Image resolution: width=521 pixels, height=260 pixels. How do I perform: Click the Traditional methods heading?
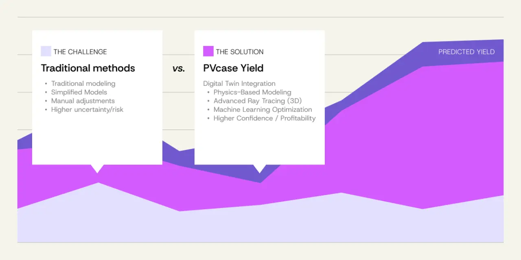[88, 68]
